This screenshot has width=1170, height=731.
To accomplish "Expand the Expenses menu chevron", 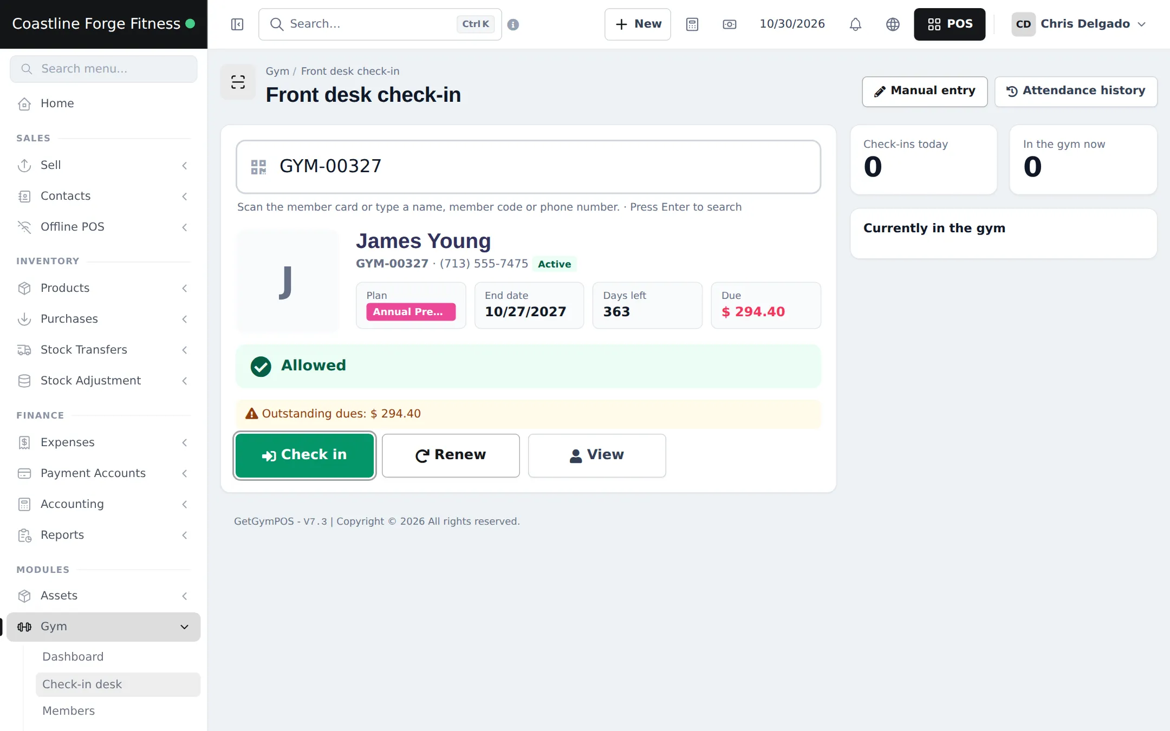I will click(x=185, y=442).
